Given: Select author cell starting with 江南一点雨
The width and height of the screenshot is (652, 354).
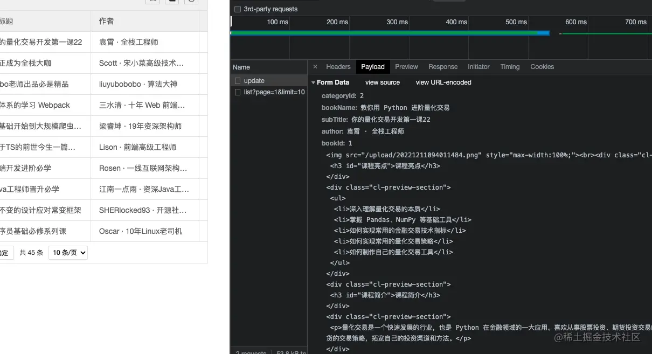Looking at the screenshot, I should [x=145, y=189].
